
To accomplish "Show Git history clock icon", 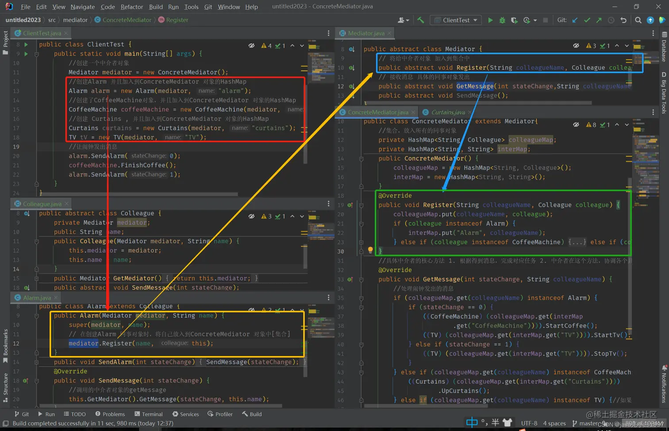I will click(611, 20).
